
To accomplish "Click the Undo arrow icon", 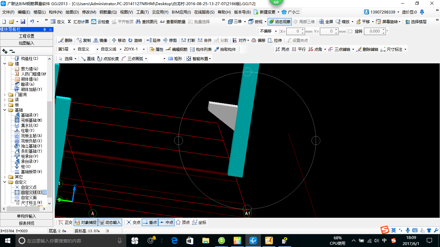I will [x=32, y=22].
